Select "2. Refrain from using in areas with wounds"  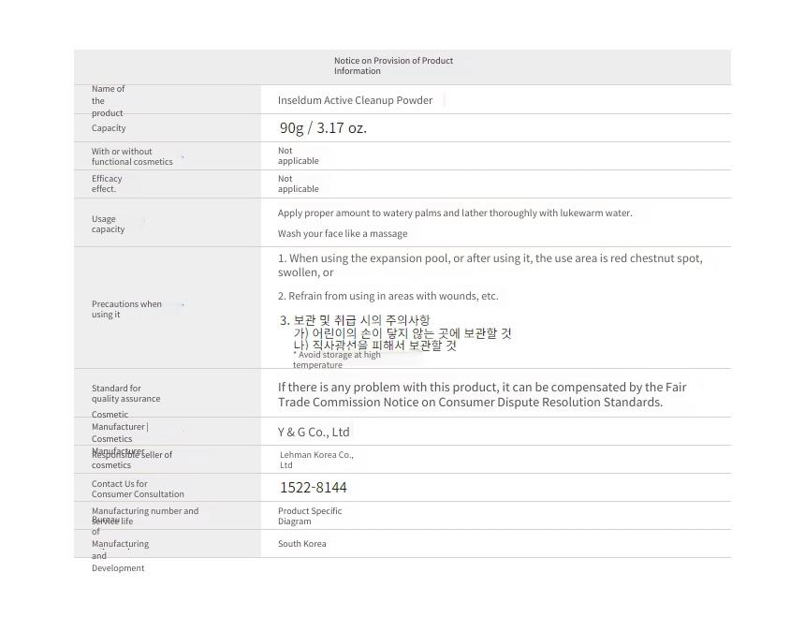pyautogui.click(x=388, y=296)
